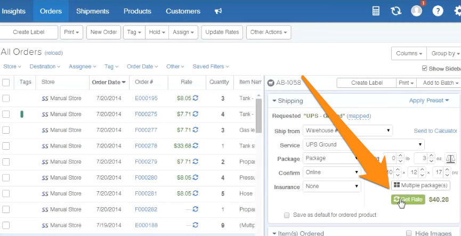
Task: Click the megaphone announcements icon
Action: tap(218, 11)
